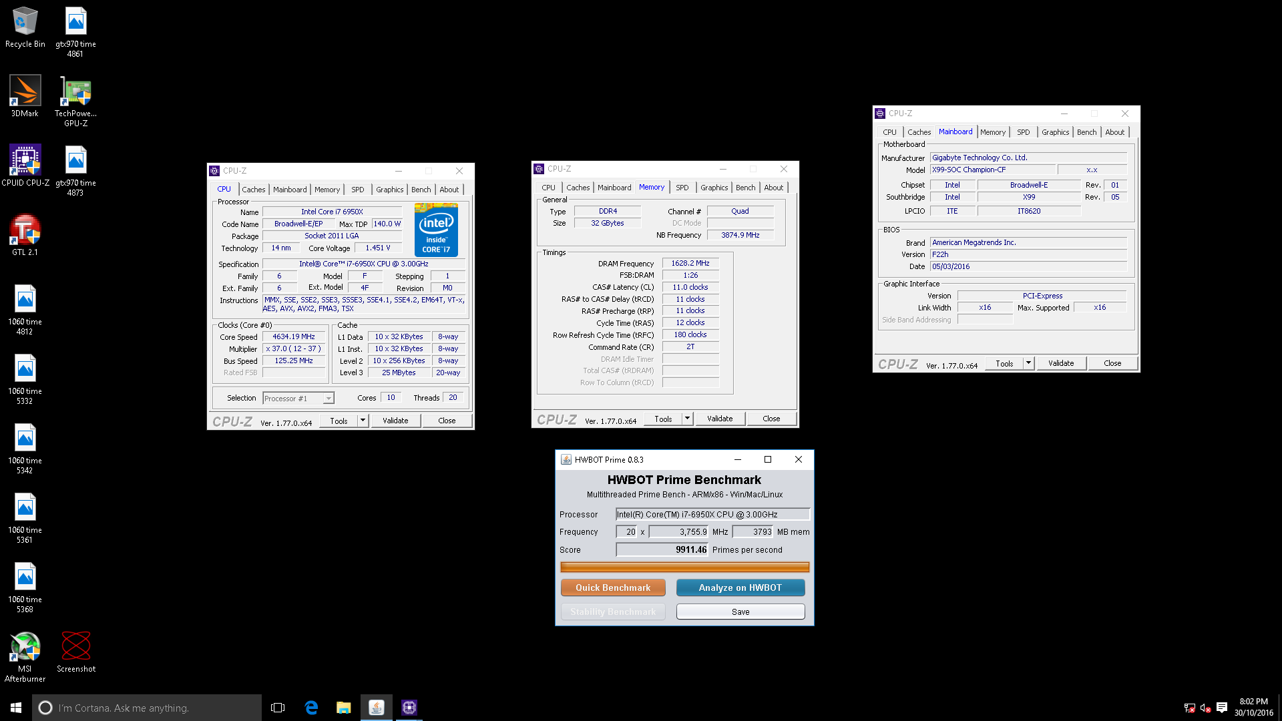Launch the CPUID CPU-Z desktop shortcut
Screen dimensions: 1282x721
coord(25,166)
